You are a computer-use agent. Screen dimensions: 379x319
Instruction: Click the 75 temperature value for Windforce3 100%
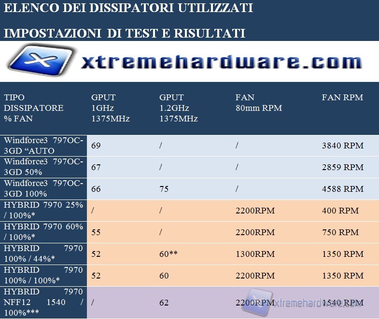click(164, 189)
